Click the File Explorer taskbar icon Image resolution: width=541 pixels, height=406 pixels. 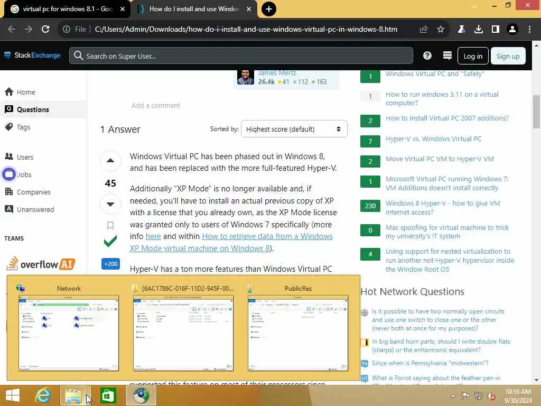point(73,395)
